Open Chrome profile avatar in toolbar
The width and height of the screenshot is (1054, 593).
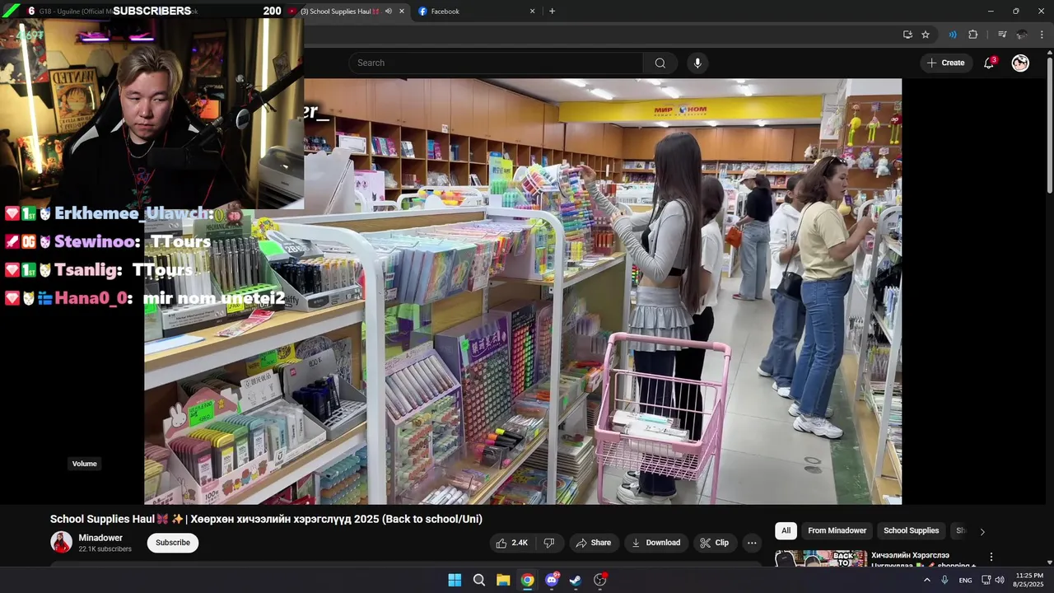tap(1022, 35)
